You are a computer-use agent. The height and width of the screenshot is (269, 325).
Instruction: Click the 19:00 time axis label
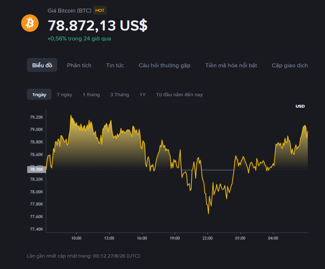click(175, 238)
